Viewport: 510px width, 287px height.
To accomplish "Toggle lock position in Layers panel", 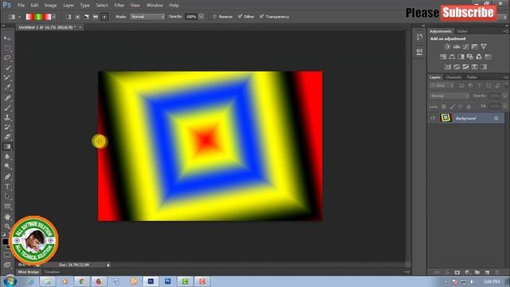I will click(x=461, y=107).
